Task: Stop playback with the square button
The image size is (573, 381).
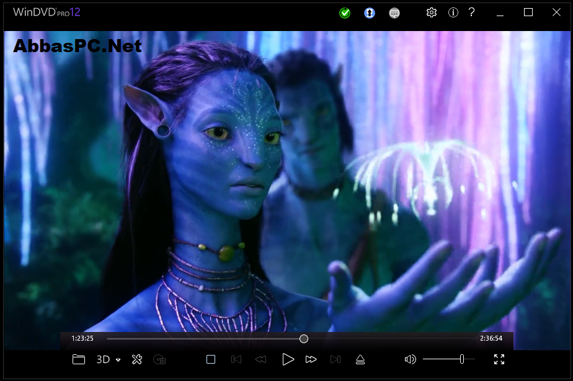Action: [x=211, y=359]
